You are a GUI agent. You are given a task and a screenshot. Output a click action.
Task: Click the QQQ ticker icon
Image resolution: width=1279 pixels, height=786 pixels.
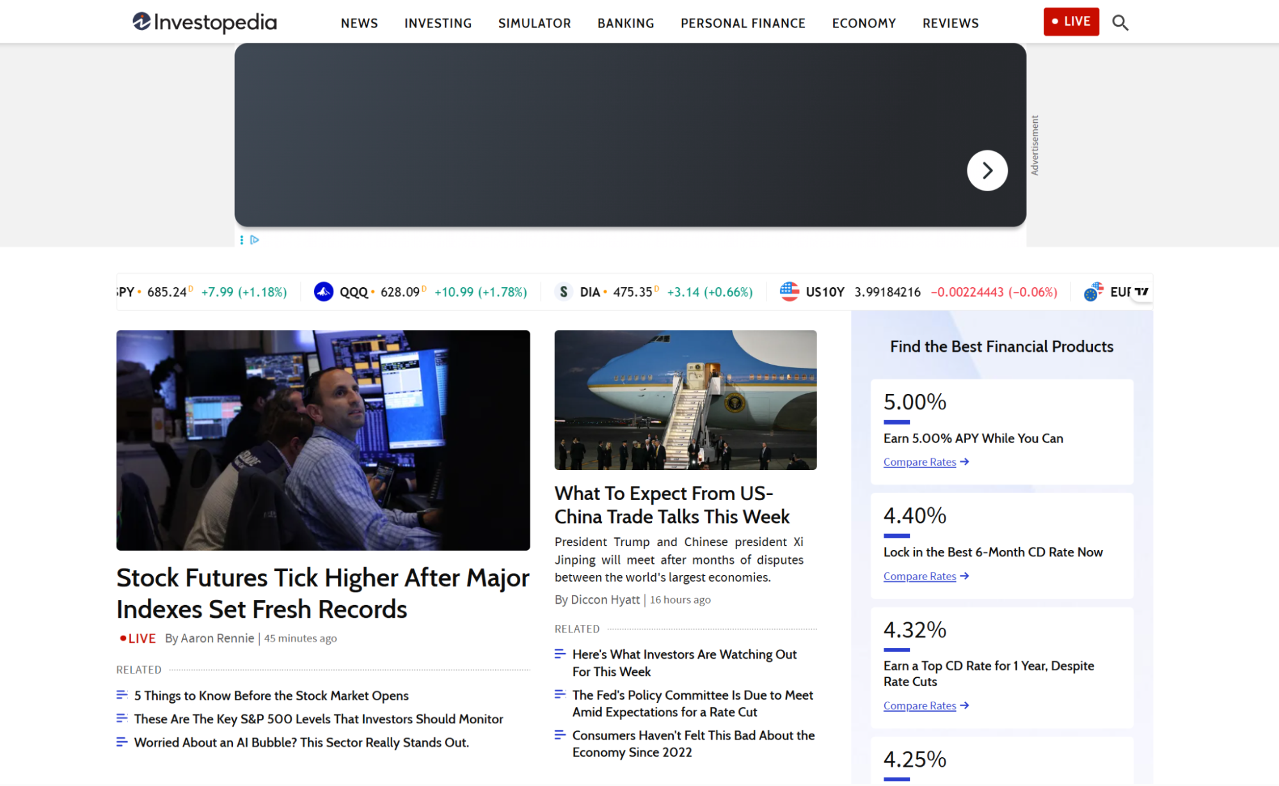point(324,292)
